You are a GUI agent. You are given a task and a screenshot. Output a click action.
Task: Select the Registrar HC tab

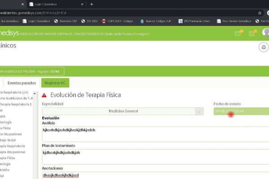(55, 83)
